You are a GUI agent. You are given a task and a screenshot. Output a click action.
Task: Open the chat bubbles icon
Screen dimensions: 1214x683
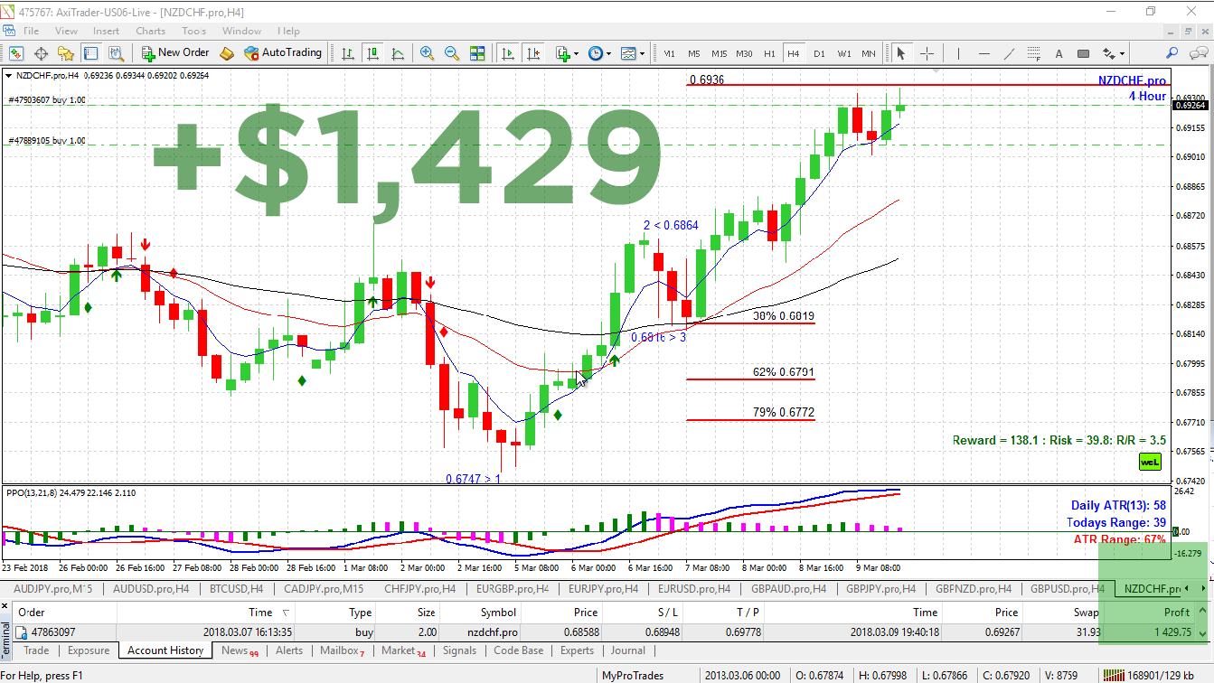coord(1198,53)
